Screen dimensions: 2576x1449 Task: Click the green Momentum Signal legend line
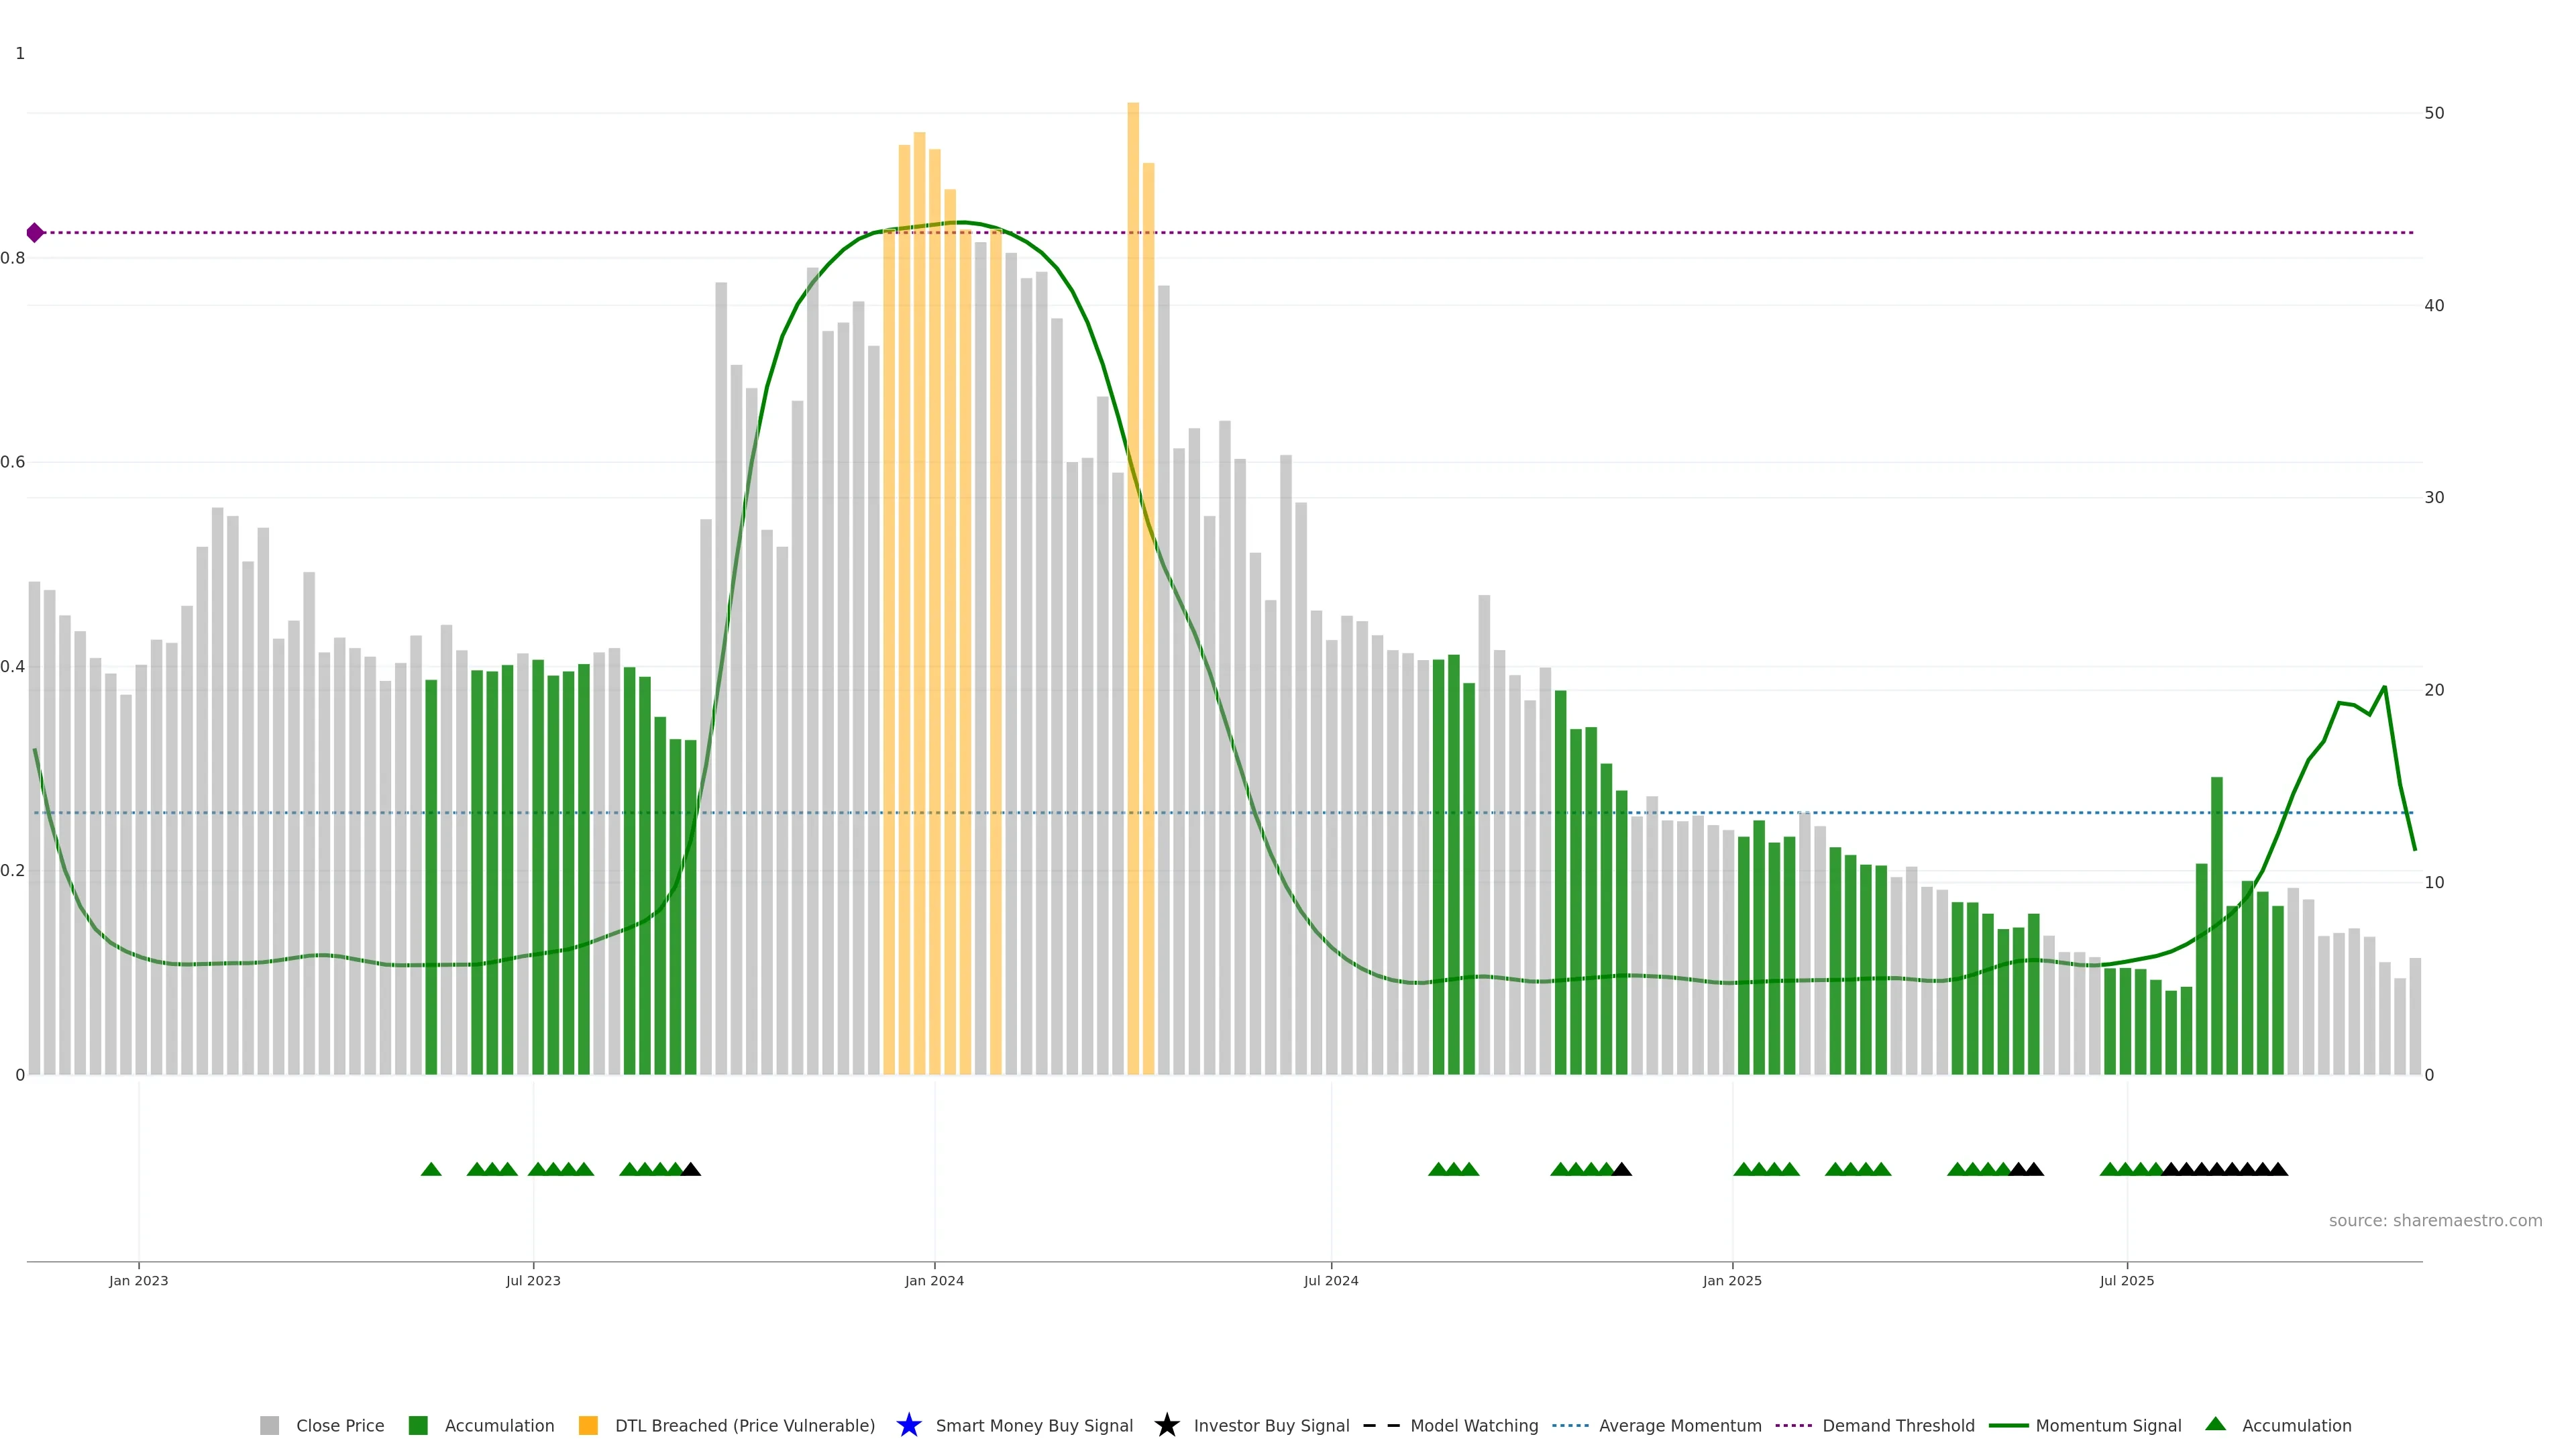2008,1425
